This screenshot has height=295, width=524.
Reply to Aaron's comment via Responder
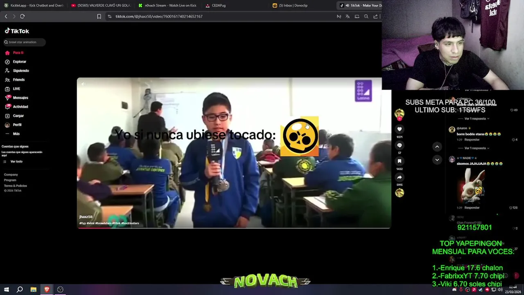[472, 140]
